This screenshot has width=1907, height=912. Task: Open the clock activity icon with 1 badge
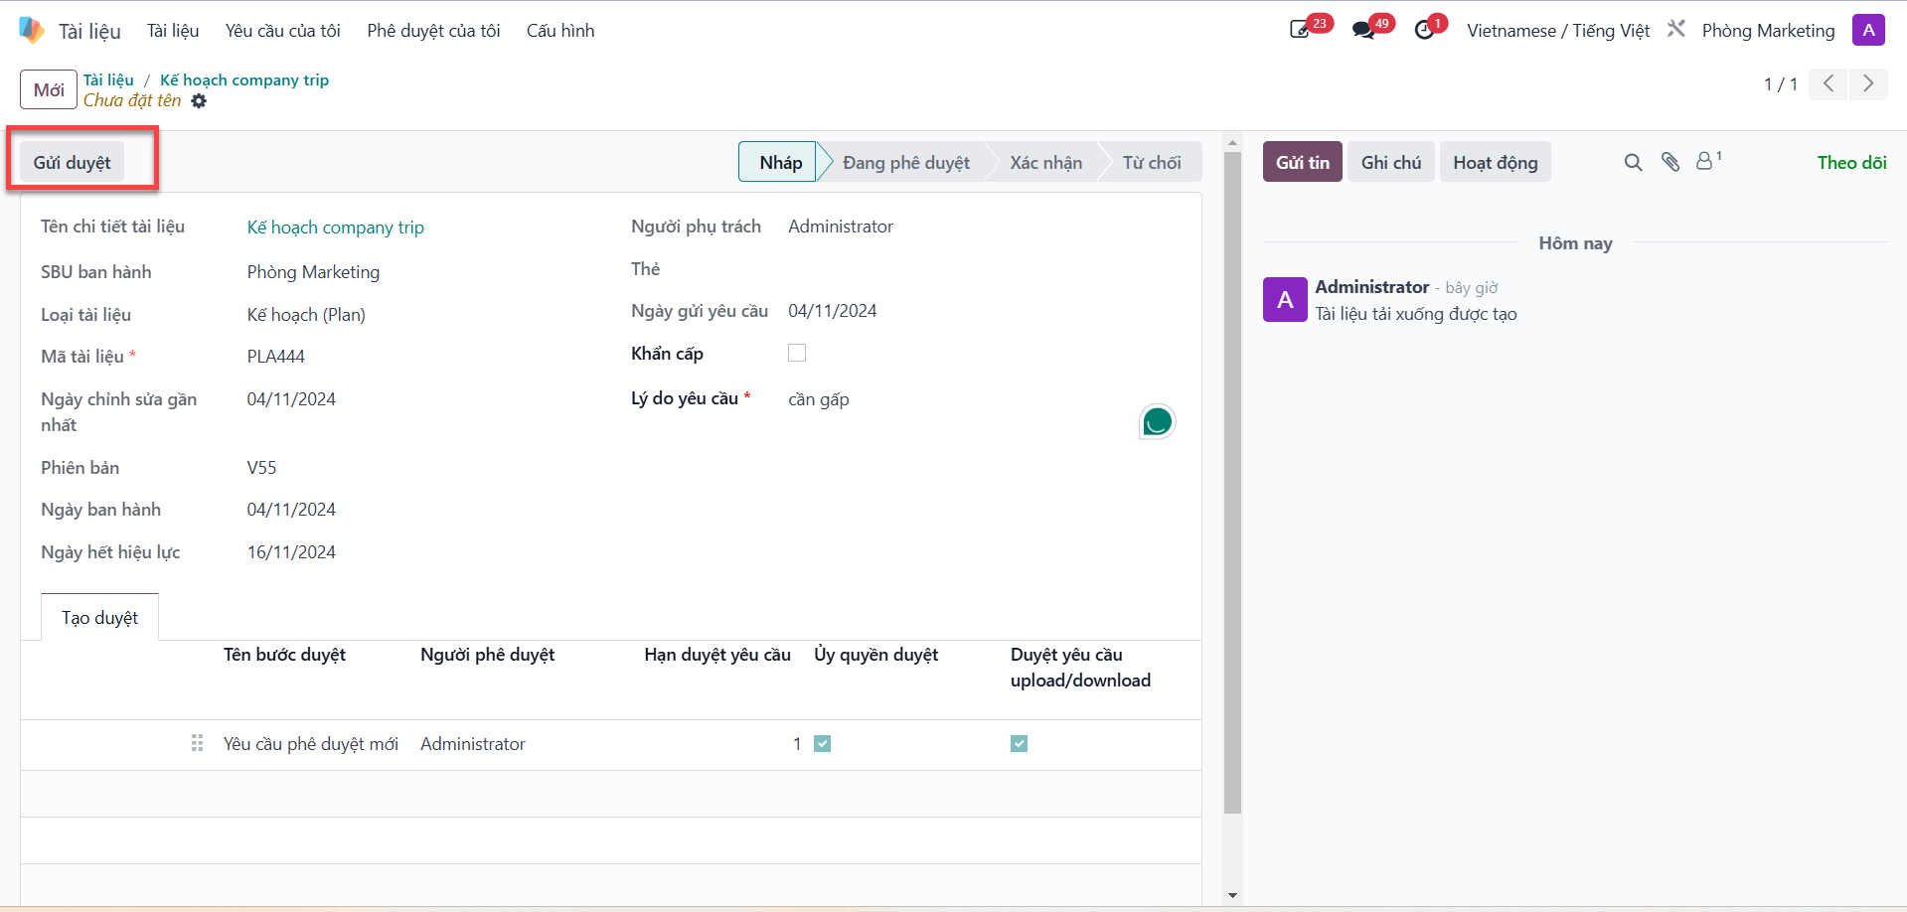[x=1425, y=30]
